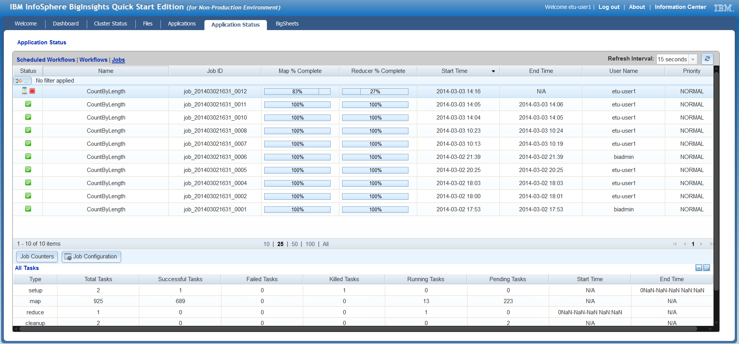Open the Applications tab
Viewport: 739px width, 344px height.
coord(182,24)
